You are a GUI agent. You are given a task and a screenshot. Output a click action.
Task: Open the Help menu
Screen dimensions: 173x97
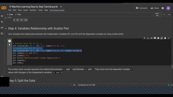[x=46, y=10]
